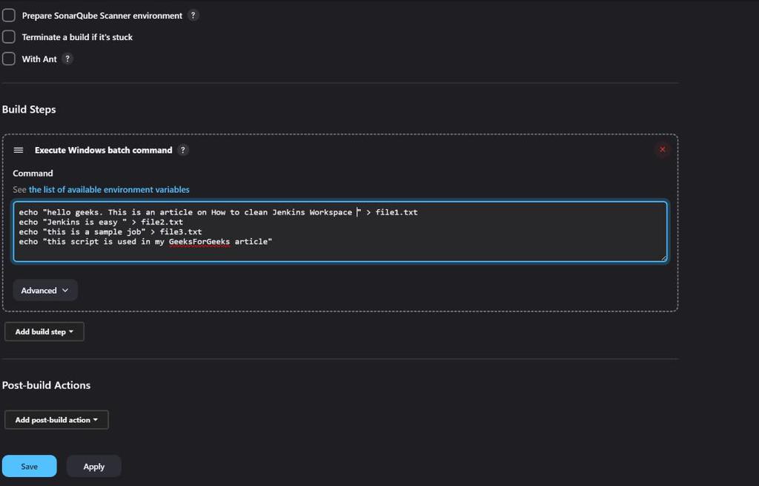The image size is (759, 486).
Task: Enable the With Ant option
Action: (x=8, y=59)
